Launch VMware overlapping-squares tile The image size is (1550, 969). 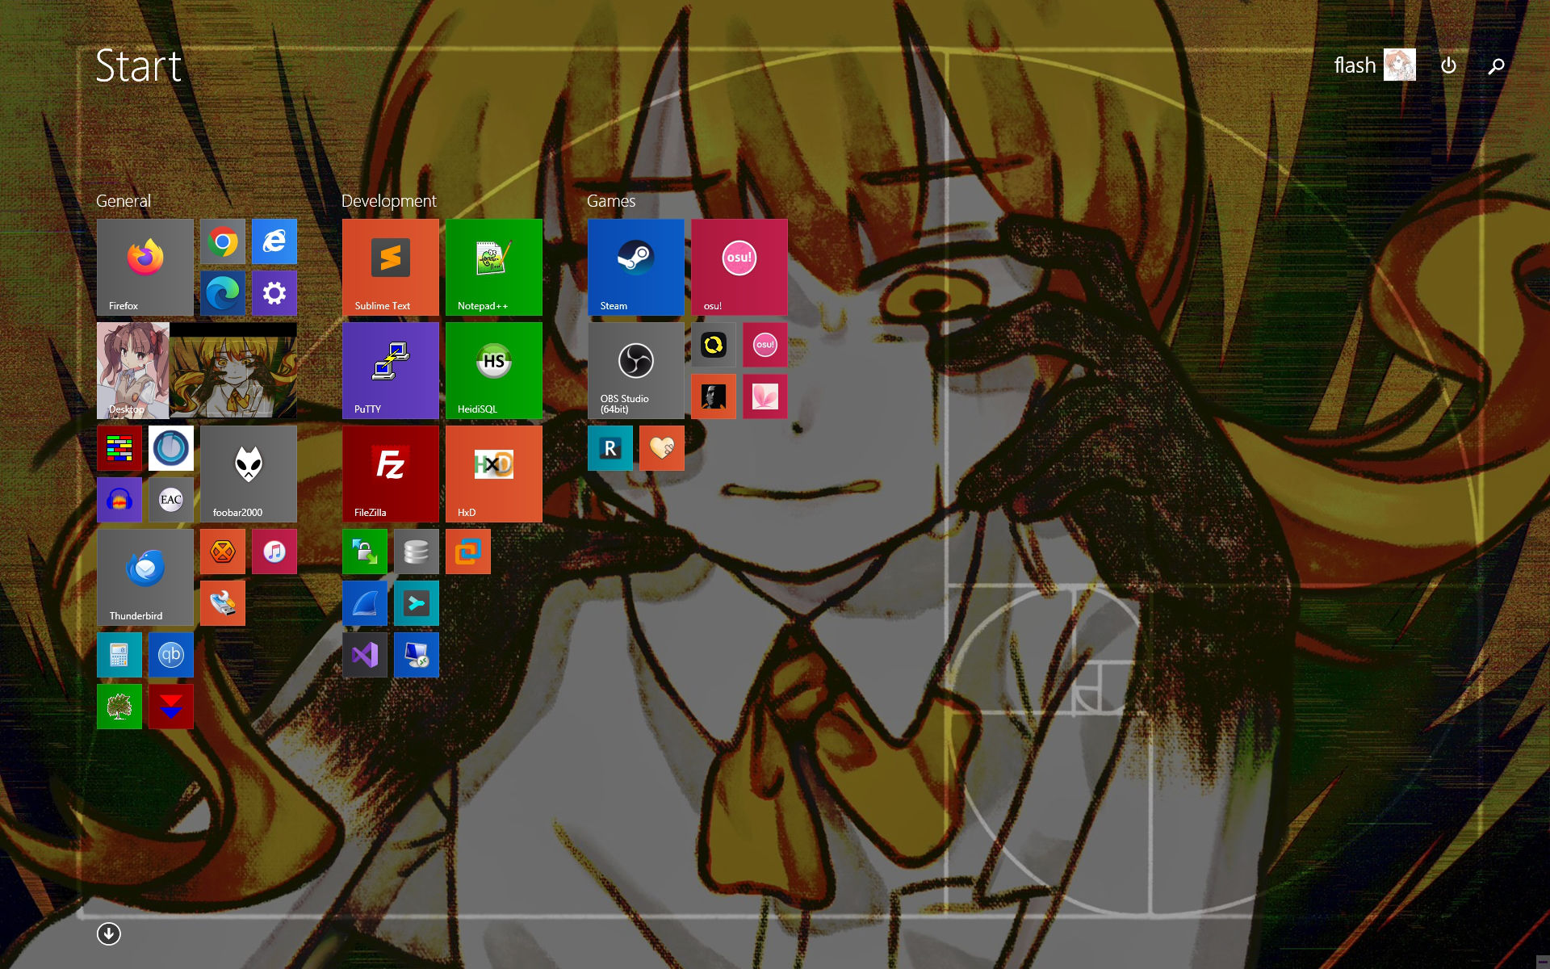click(x=468, y=552)
